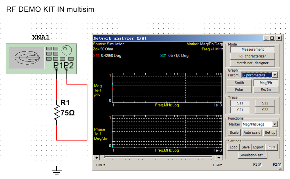Toggle the S21 trace button
The image size is (290, 179).
tap(240, 110)
